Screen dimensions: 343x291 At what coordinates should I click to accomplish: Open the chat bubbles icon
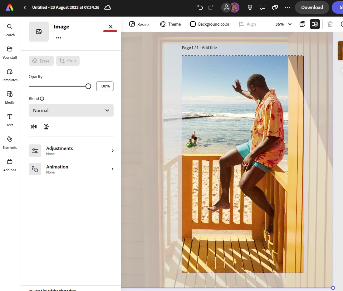pyautogui.click(x=275, y=8)
